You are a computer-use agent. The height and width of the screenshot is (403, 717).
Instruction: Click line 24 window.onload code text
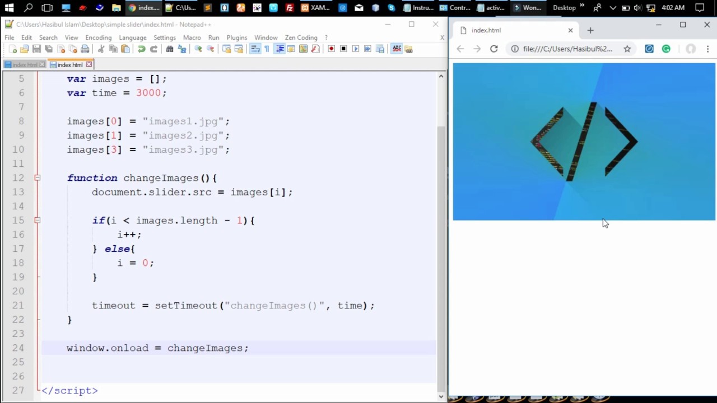point(157,348)
